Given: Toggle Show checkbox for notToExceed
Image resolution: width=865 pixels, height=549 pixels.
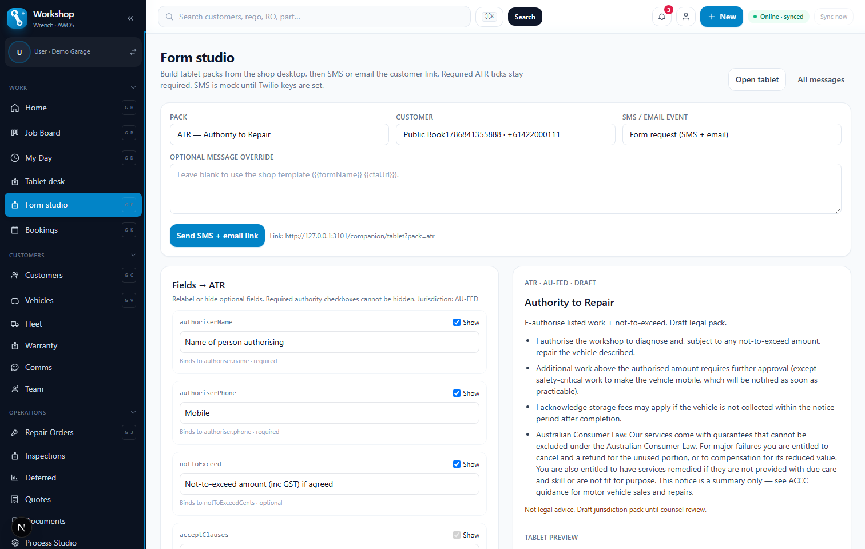Looking at the screenshot, I should [457, 464].
